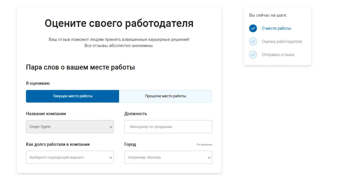The height and width of the screenshot is (175, 347).
Task: Select 'Текущее место работы' option
Action: pos(73,96)
